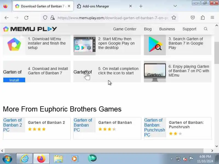This screenshot has width=219, height=164.
Task: Click the MEmu pentagon installer icon
Action: click(14, 44)
